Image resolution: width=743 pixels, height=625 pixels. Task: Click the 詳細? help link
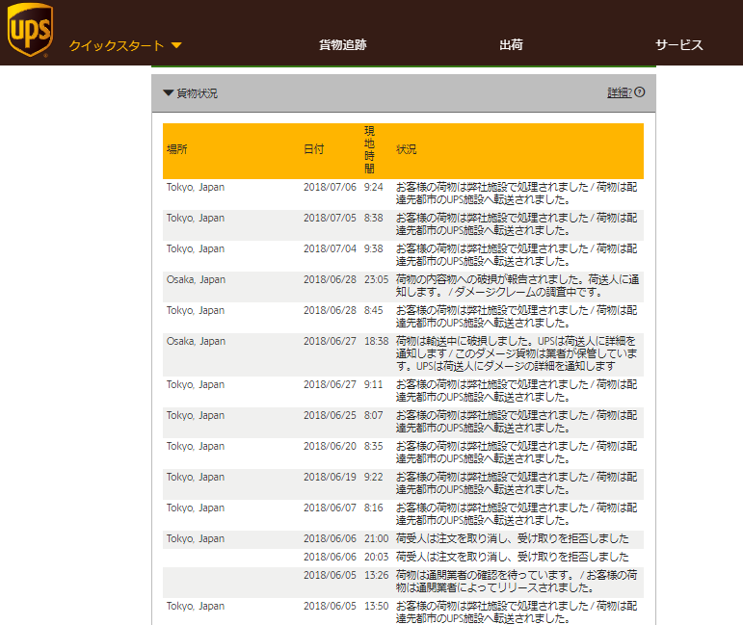click(x=620, y=92)
